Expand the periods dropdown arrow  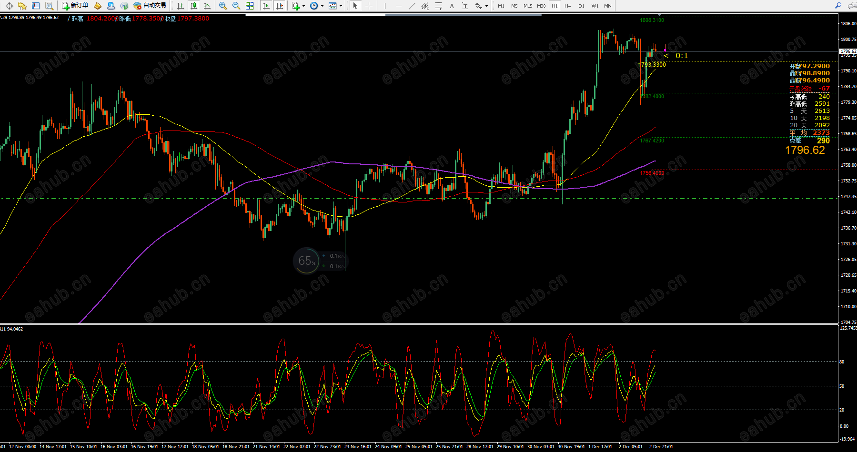click(x=322, y=6)
